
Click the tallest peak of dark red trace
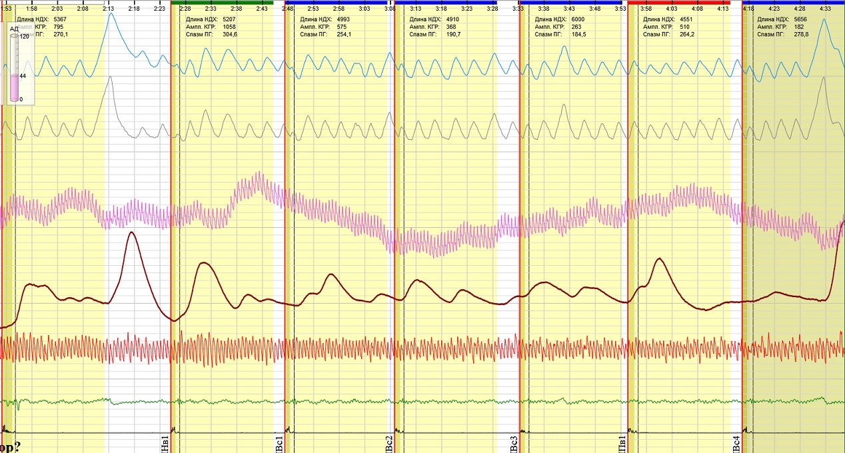click(132, 232)
